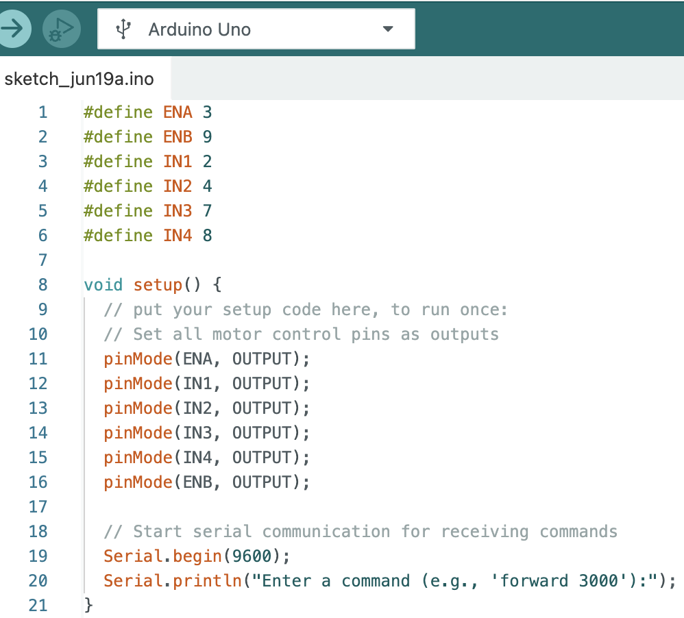The image size is (684, 618).
Task: Switch to the sketch_jun19a.ino tab
Action: (79, 79)
